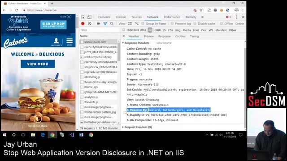Clear the network log icon
Image resolution: width=287 pixels, height=161 pixels.
tap(90, 24)
